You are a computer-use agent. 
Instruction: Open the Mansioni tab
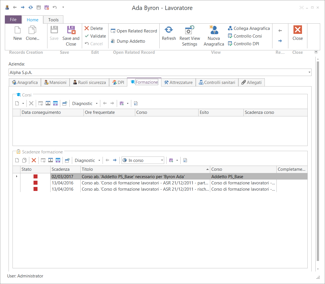click(55, 83)
